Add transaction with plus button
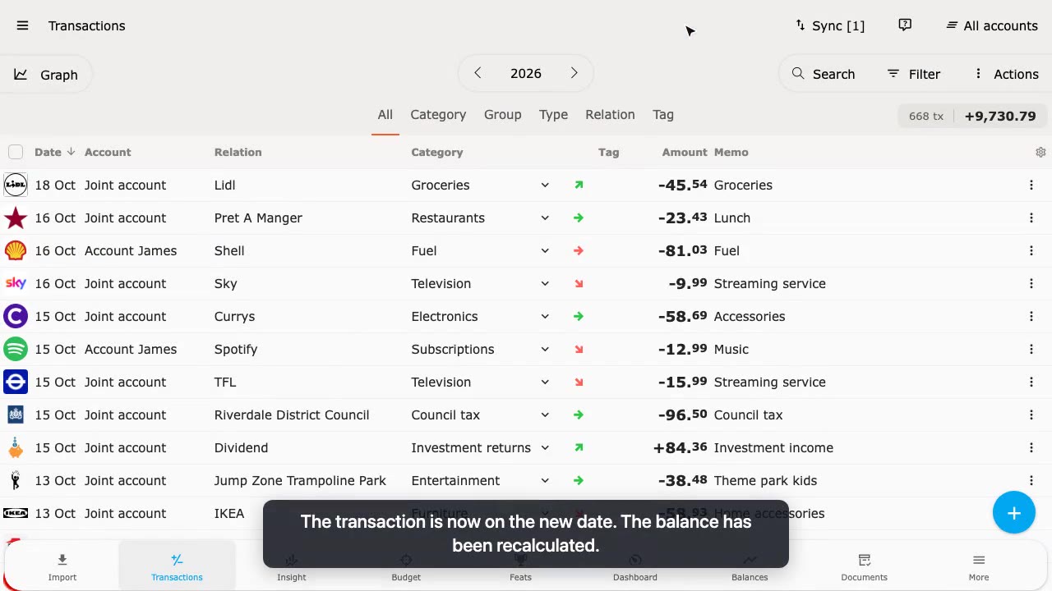This screenshot has height=591, width=1052. (1013, 512)
